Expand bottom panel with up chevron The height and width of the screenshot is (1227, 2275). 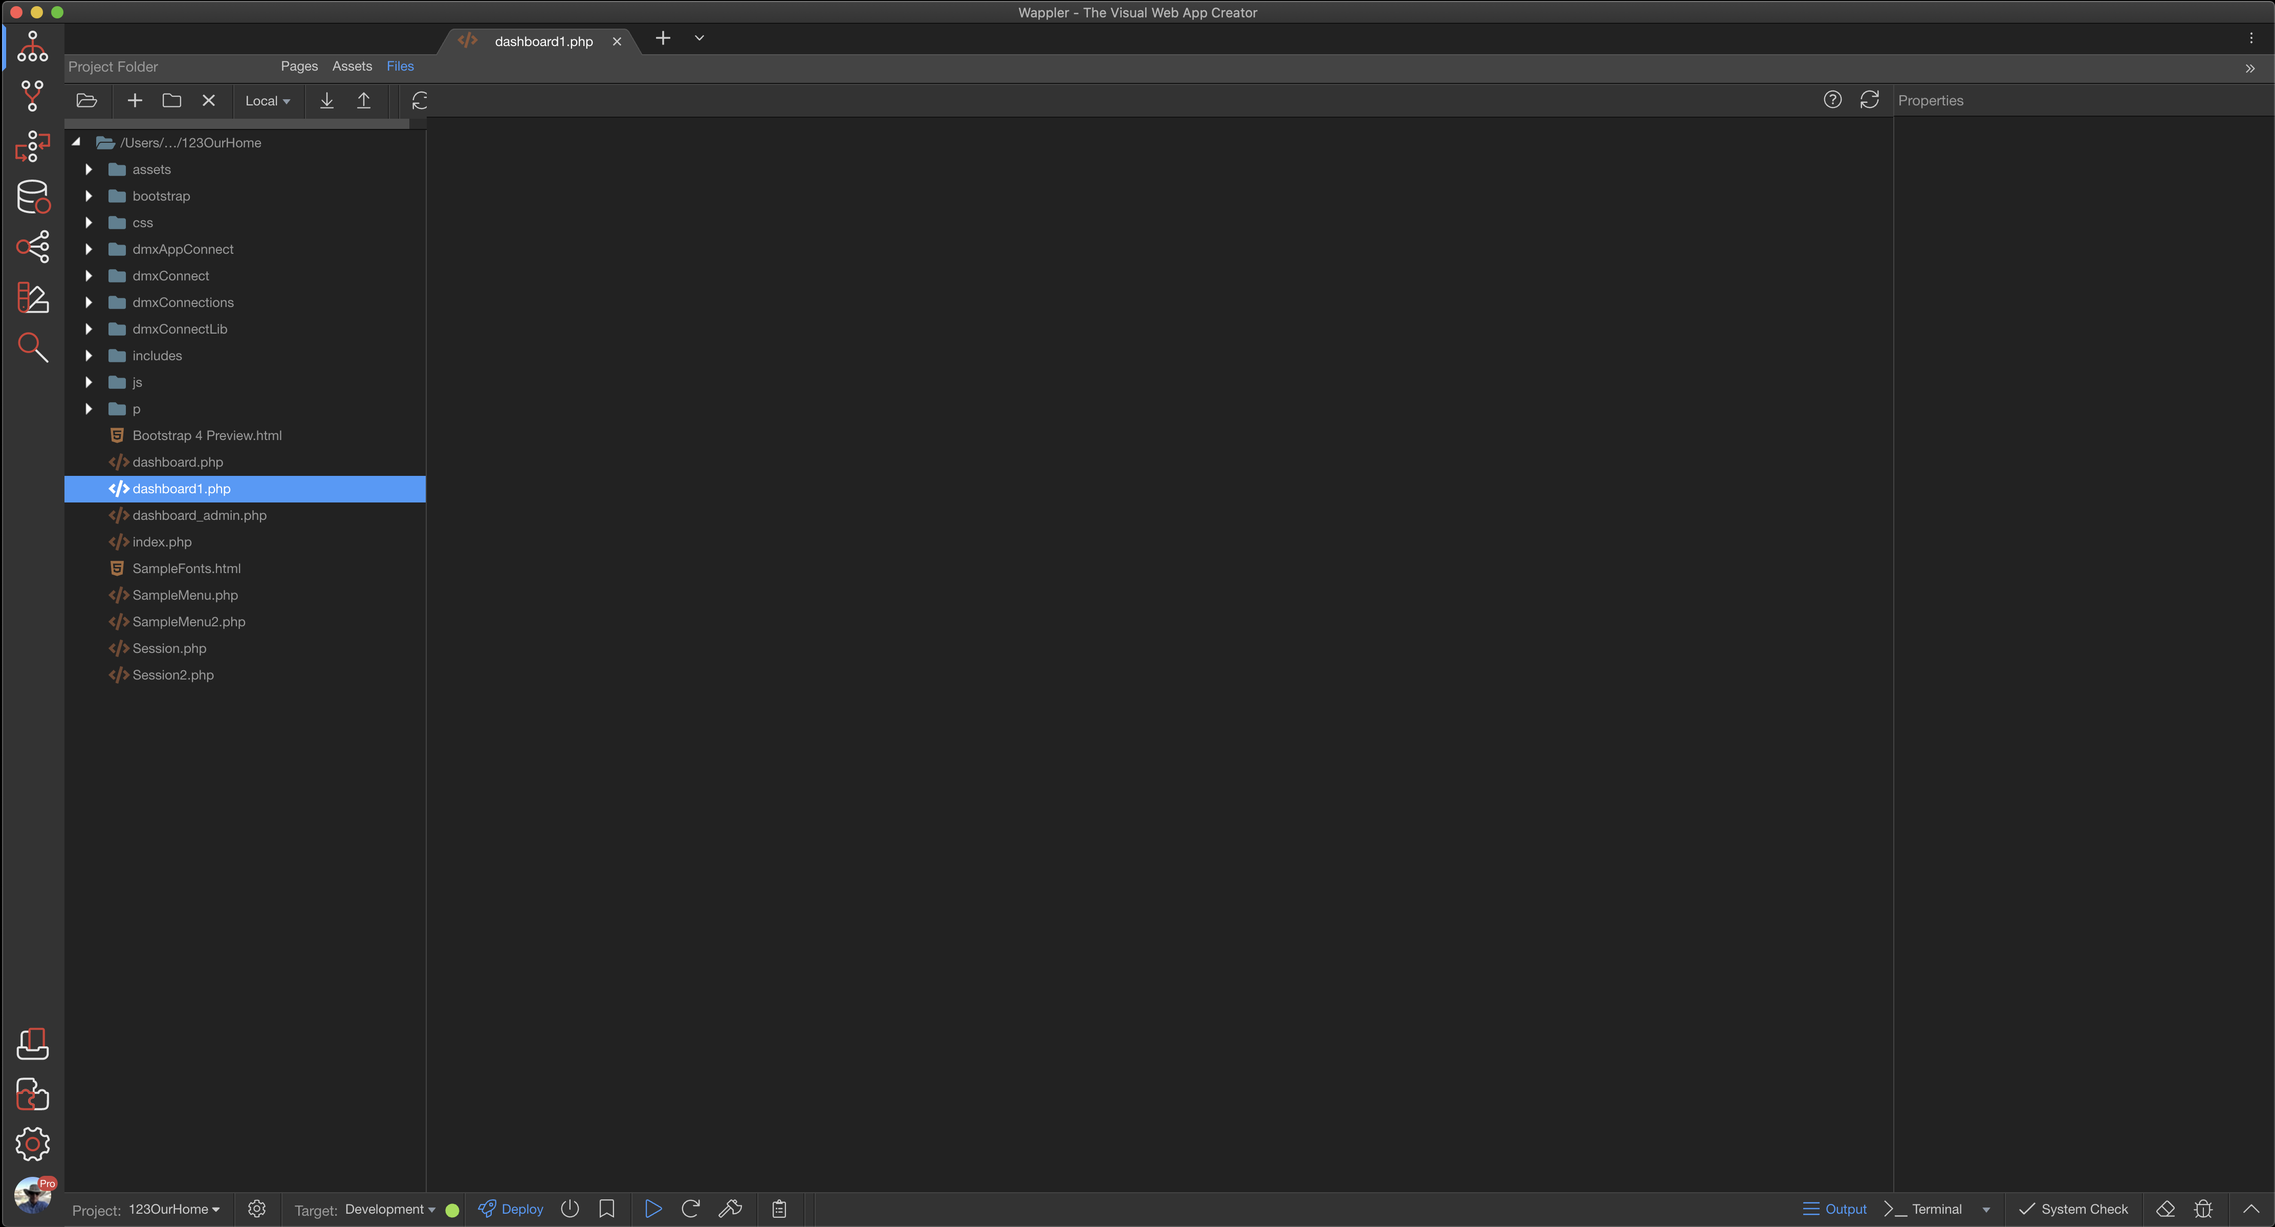(x=2250, y=1209)
